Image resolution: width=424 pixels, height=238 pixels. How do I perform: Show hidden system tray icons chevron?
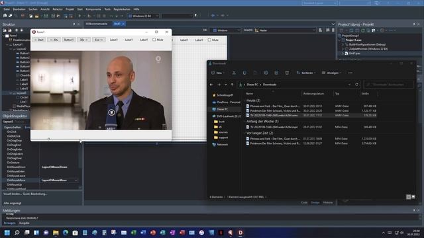(x=384, y=233)
